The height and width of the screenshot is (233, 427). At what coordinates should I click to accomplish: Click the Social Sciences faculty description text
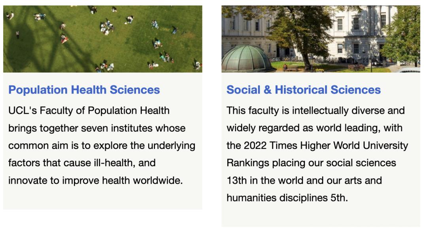[316, 154]
